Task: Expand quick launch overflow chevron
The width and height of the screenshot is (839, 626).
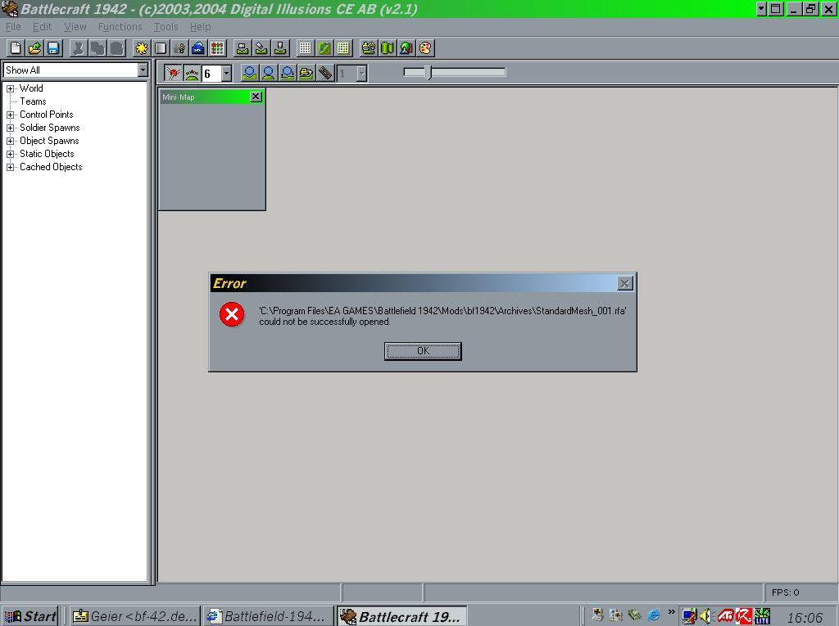Action: coord(672,611)
